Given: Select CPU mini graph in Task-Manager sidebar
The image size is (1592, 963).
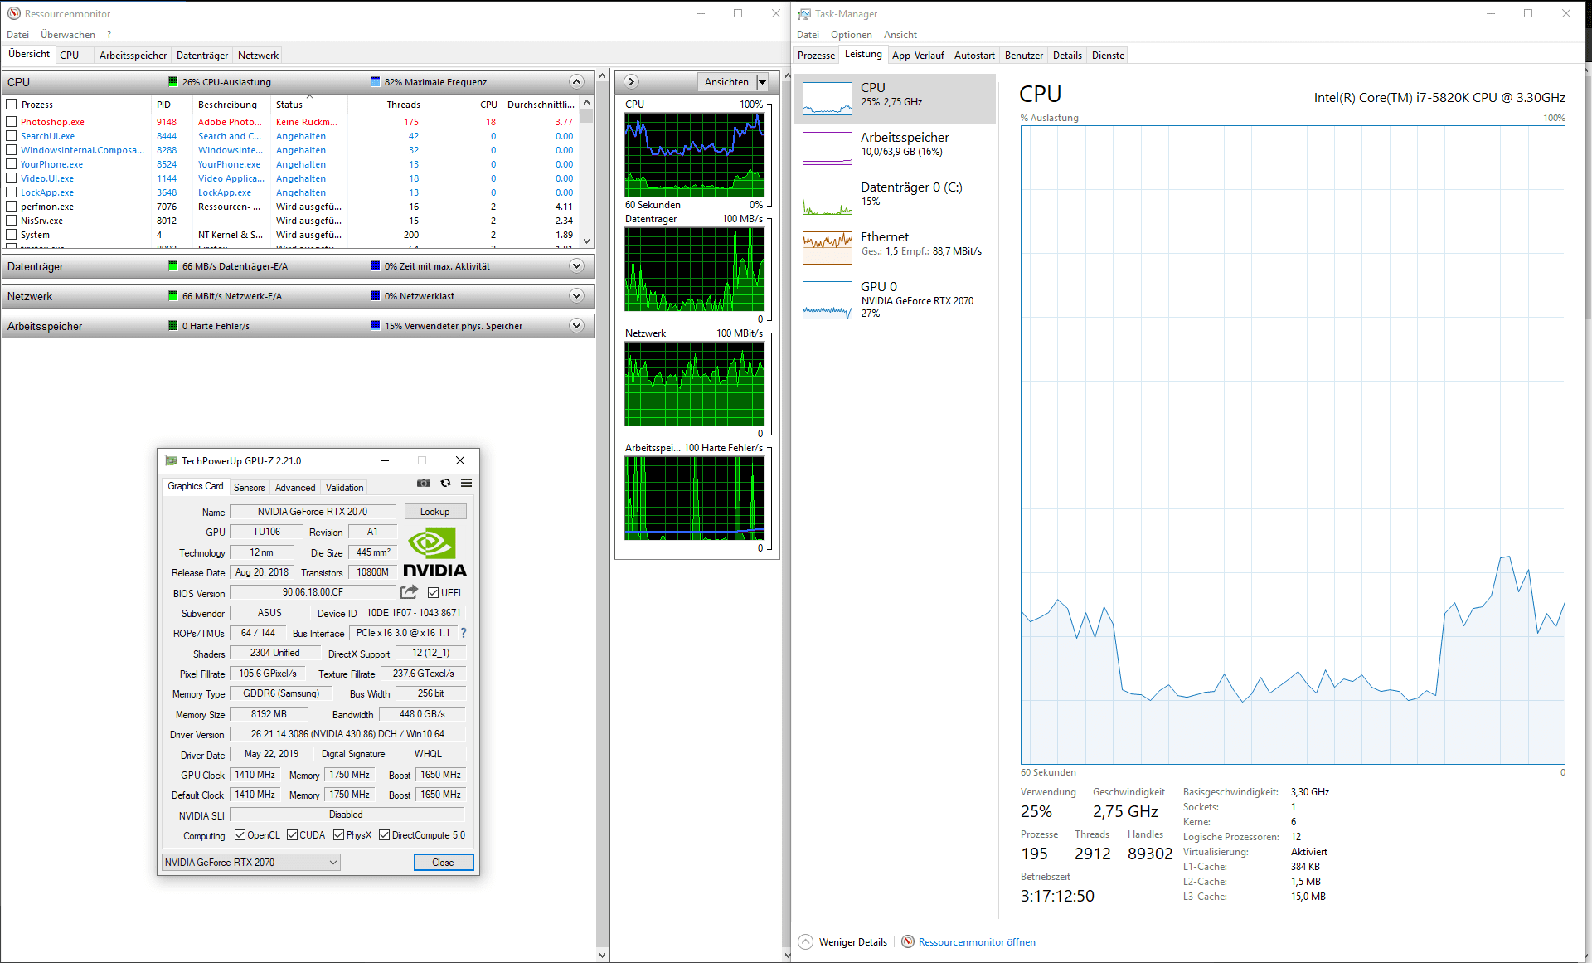Looking at the screenshot, I should click(x=828, y=99).
